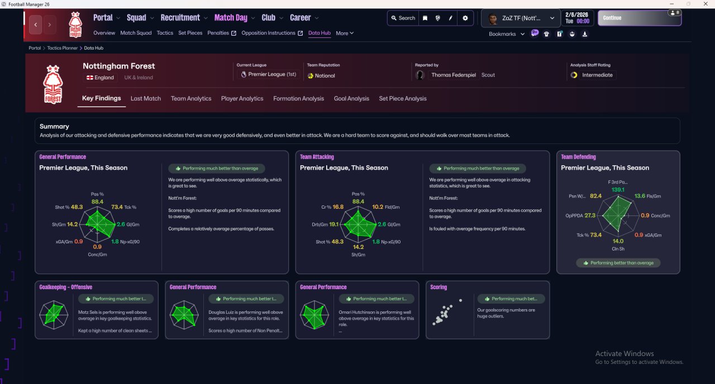Expand the More submenu
The image size is (715, 384).
(345, 33)
